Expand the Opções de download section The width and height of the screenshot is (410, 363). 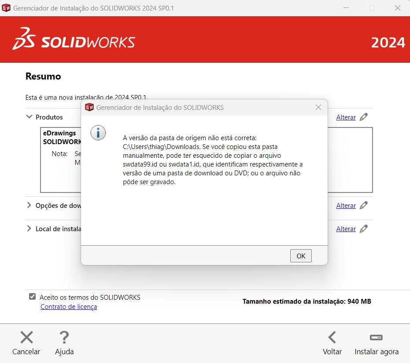29,205
